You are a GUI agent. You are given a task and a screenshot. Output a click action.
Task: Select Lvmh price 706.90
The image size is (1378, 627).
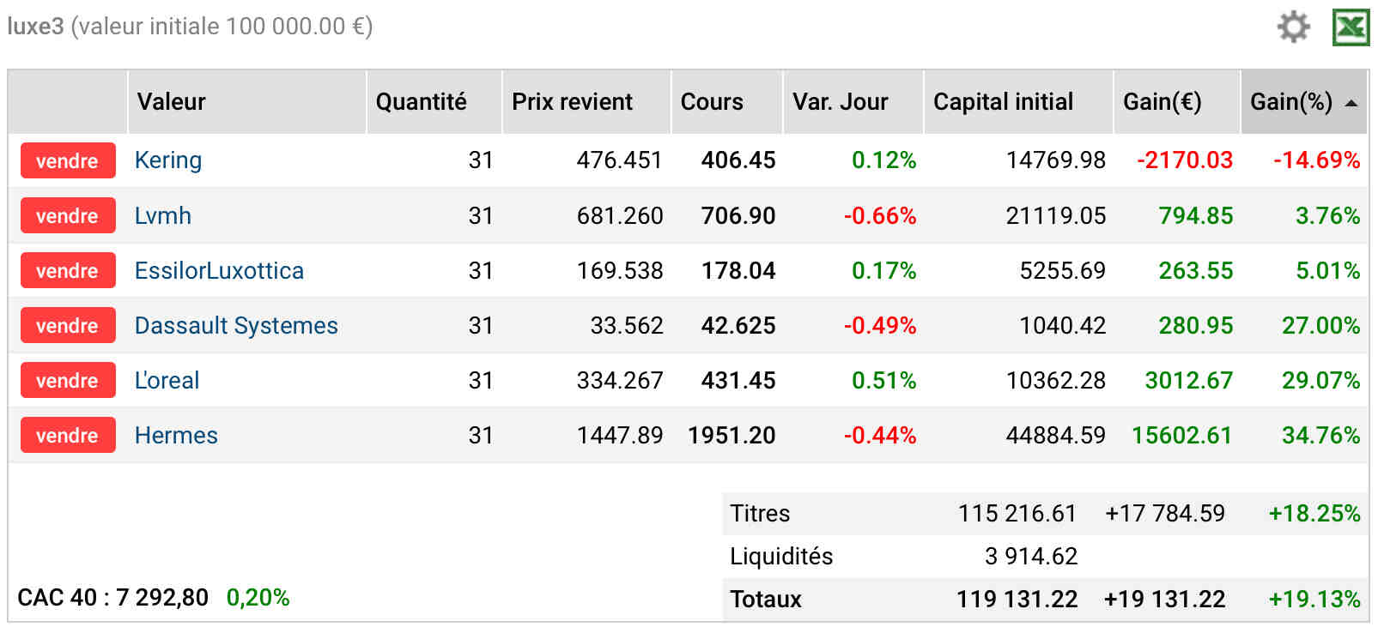(738, 215)
